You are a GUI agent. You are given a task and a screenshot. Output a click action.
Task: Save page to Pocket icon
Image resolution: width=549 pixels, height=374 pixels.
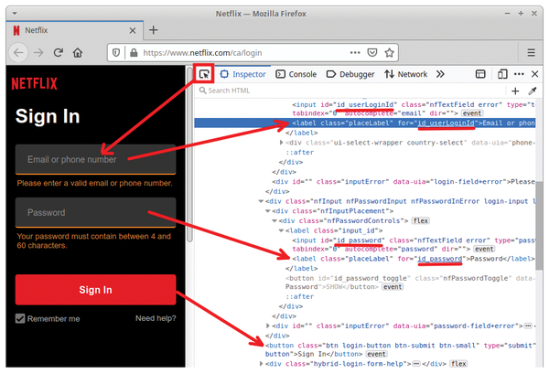coord(372,53)
